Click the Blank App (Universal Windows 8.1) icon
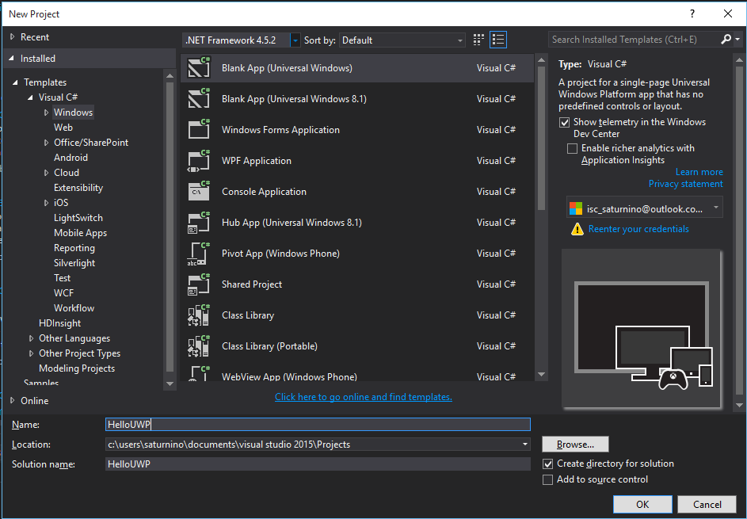The image size is (747, 519). click(x=199, y=99)
